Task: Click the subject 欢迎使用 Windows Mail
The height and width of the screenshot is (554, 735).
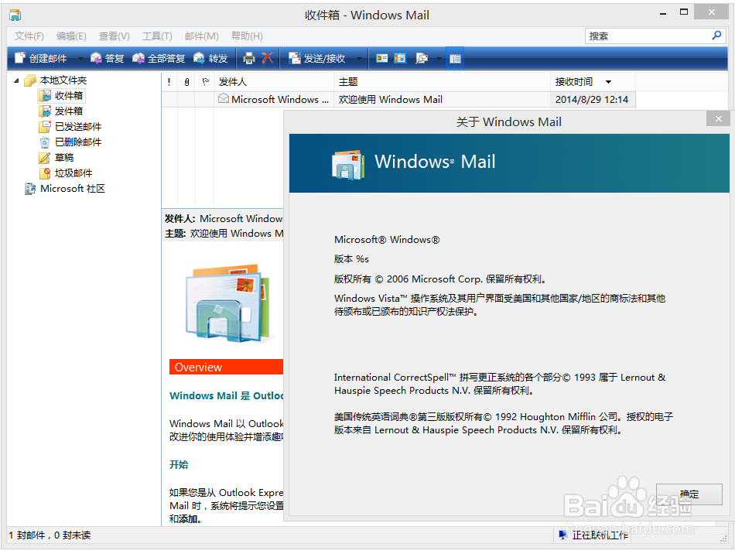Action: (x=391, y=99)
